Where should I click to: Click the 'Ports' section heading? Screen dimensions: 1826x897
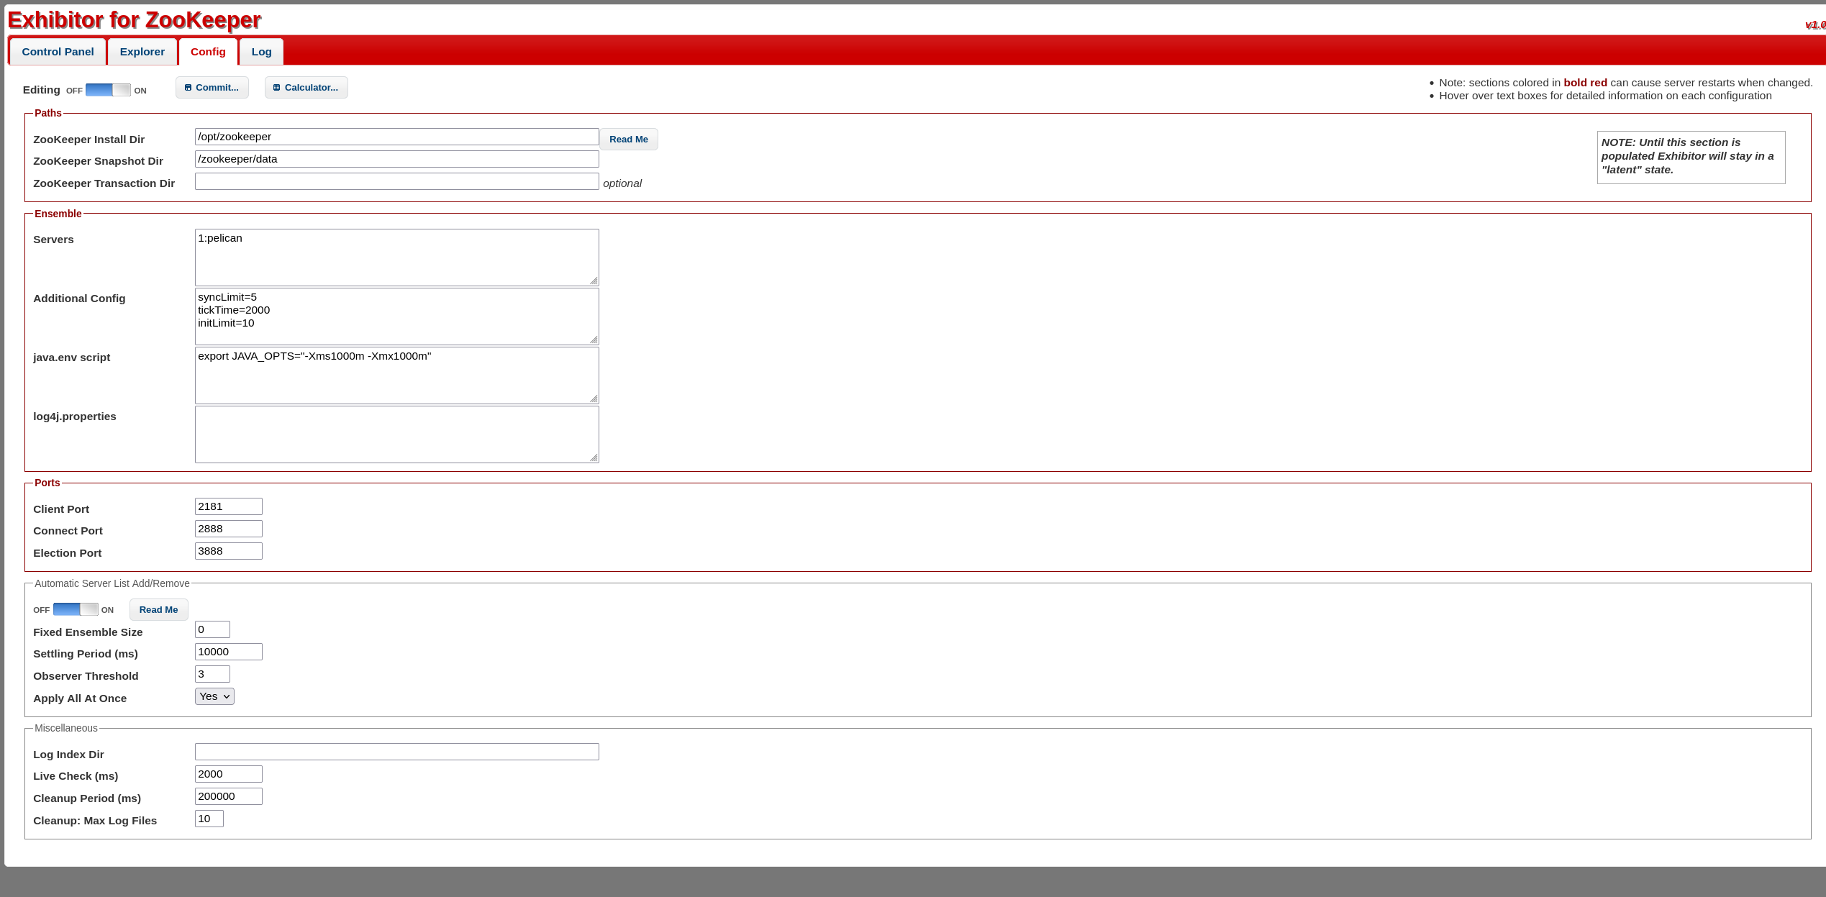tap(47, 483)
